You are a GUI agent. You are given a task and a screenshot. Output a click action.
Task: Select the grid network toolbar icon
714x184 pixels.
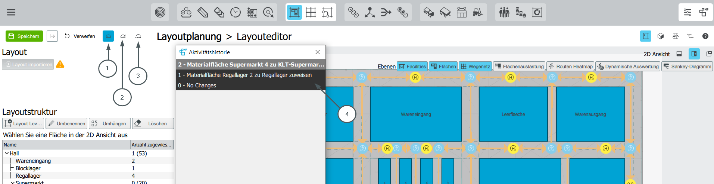[x=311, y=12]
